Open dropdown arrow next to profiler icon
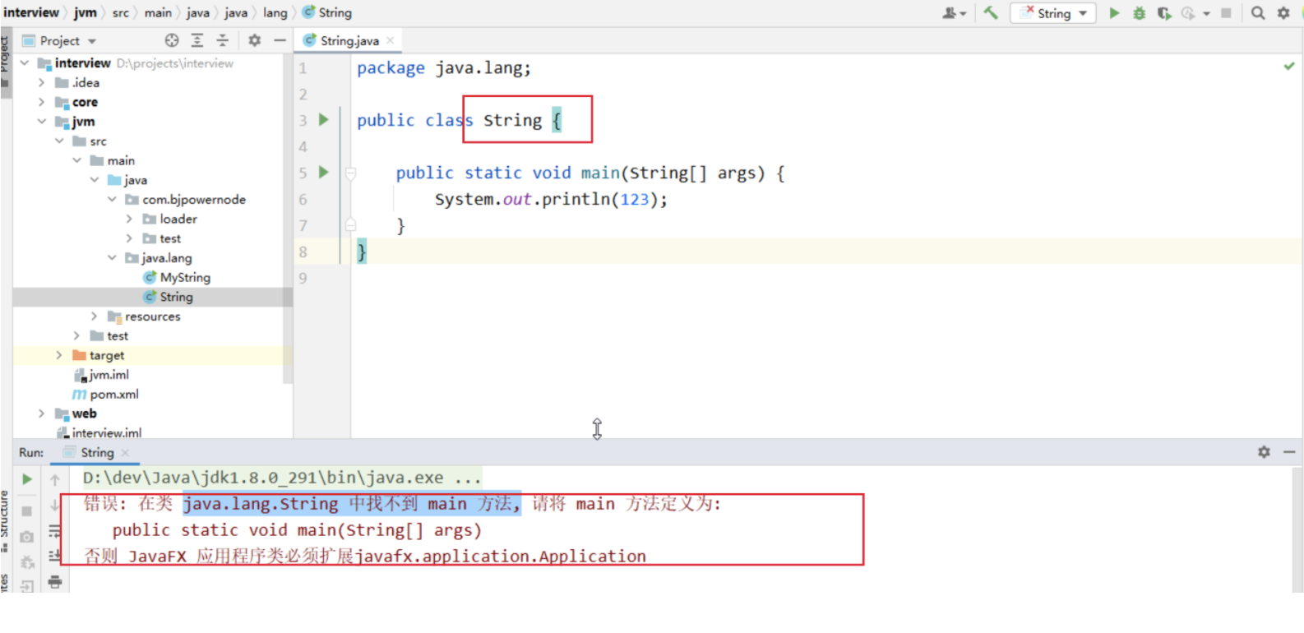The image size is (1304, 633). (1206, 13)
